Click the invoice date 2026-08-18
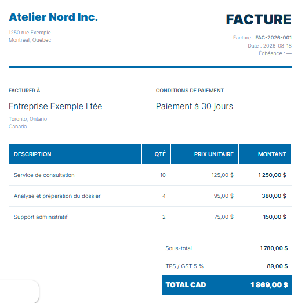This screenshot has height=303, width=305. click(277, 46)
